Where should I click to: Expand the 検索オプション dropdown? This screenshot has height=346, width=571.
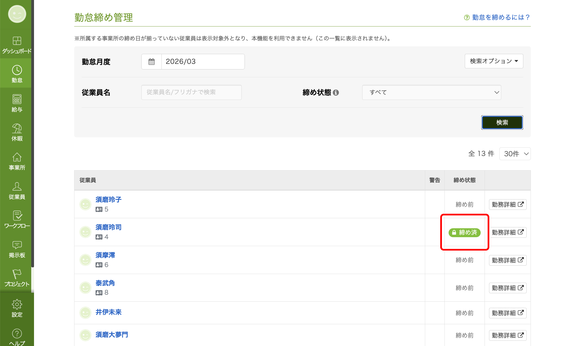(x=494, y=61)
